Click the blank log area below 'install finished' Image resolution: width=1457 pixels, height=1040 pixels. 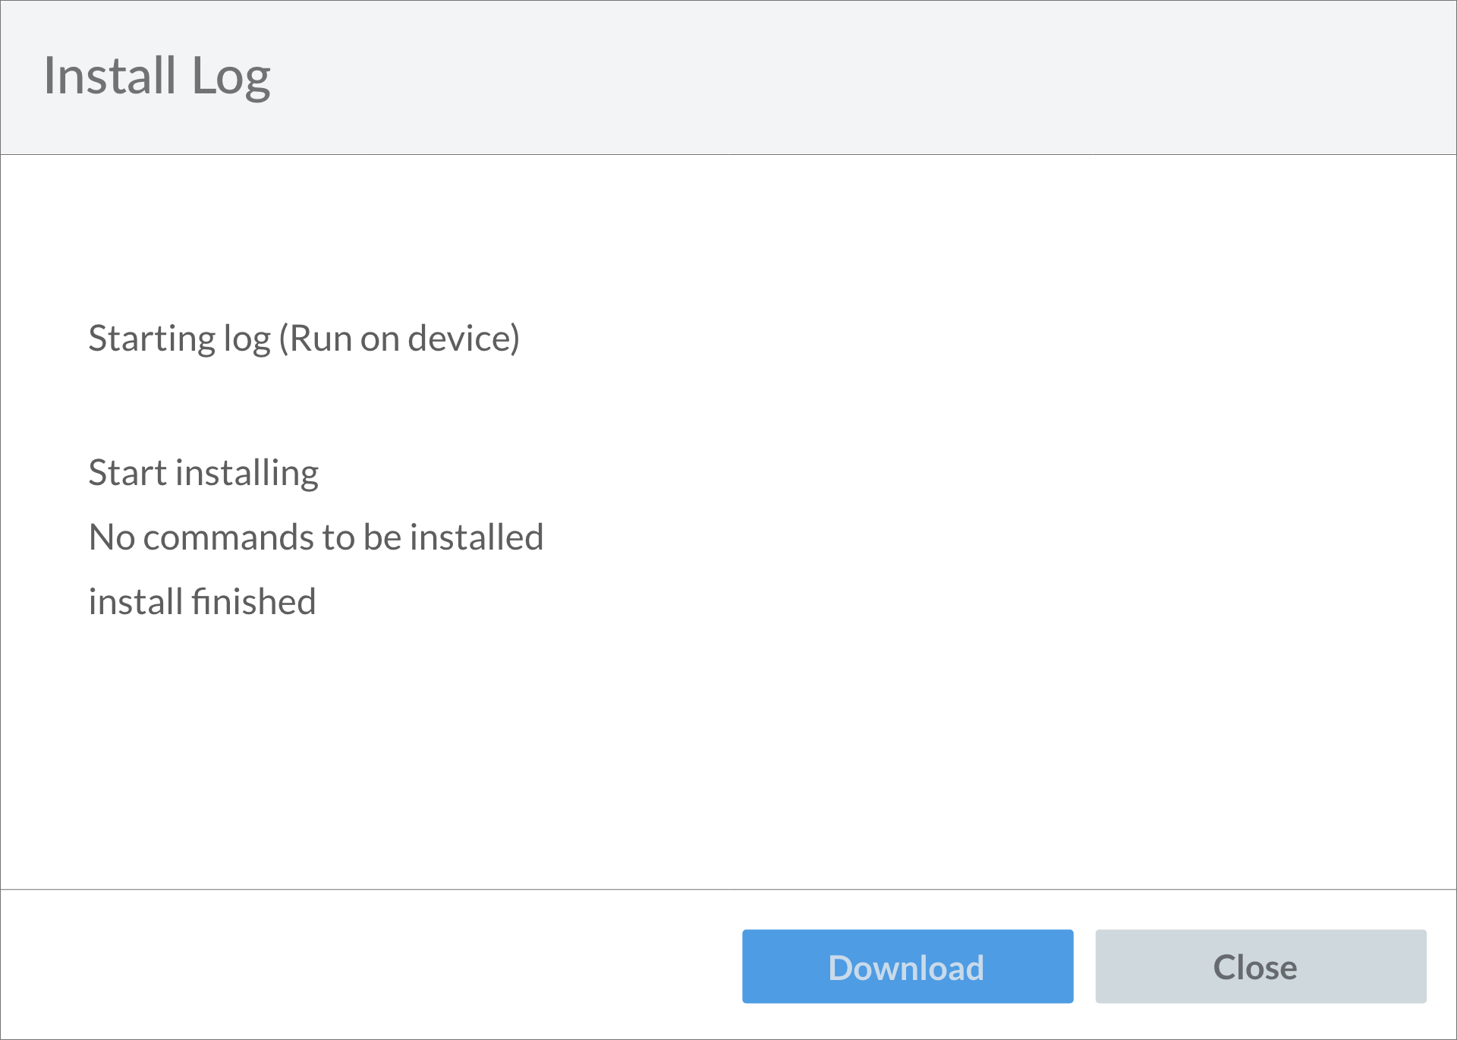pyautogui.click(x=728, y=752)
